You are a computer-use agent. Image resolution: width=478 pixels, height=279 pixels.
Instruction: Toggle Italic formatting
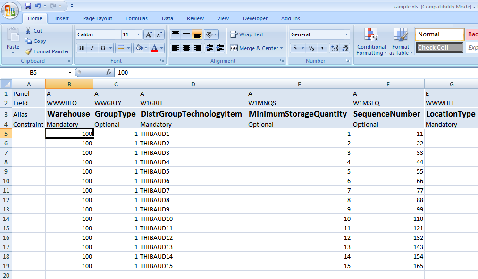point(92,48)
